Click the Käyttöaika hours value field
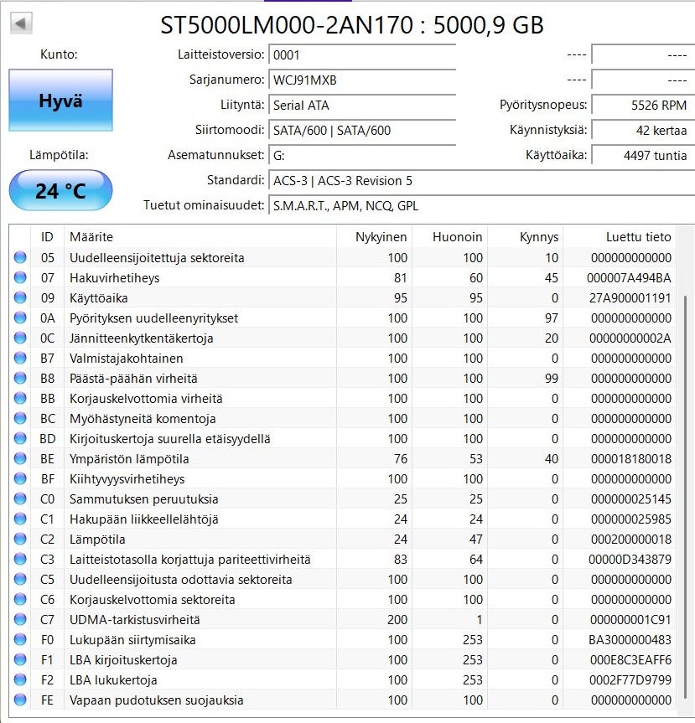Viewport: 695px width, 723px height. click(641, 156)
